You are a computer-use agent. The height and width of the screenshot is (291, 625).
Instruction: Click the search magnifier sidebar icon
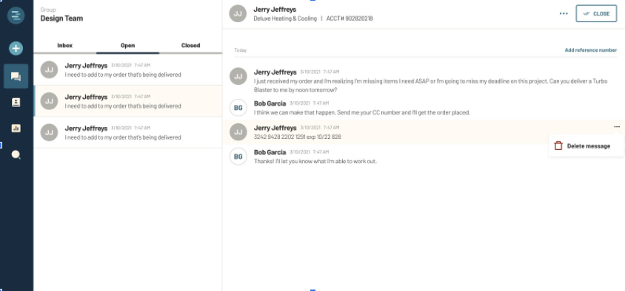16,154
